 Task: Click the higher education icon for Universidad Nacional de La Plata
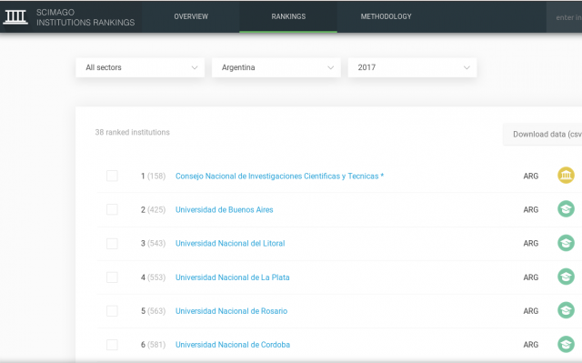tap(566, 277)
